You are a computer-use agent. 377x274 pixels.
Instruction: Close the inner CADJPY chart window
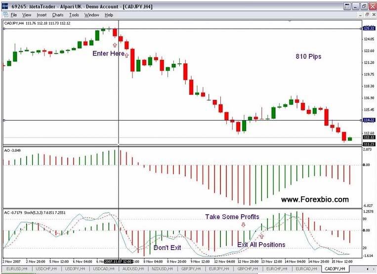coord(374,15)
